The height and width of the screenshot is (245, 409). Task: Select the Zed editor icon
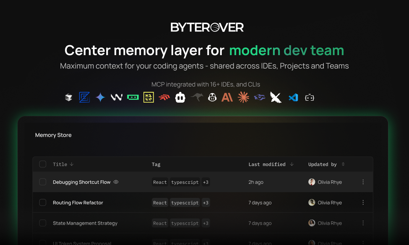click(x=84, y=97)
